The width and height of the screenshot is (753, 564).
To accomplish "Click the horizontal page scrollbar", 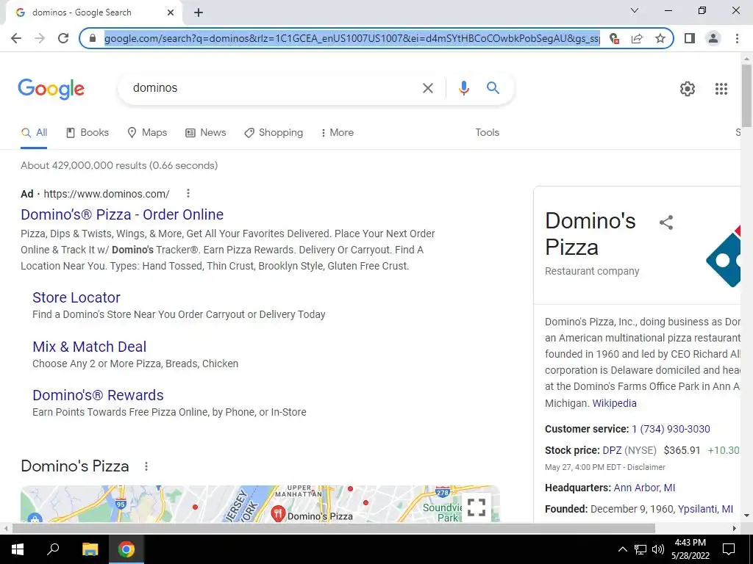I will tap(334, 529).
